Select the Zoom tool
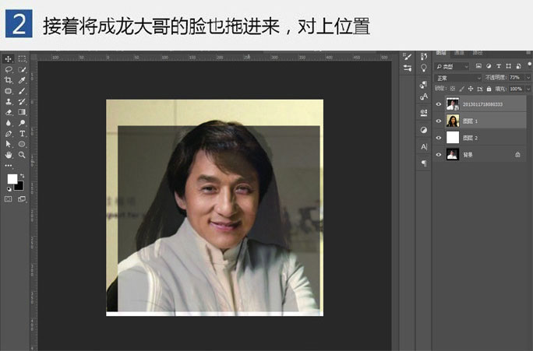The height and width of the screenshot is (351, 533). point(22,155)
